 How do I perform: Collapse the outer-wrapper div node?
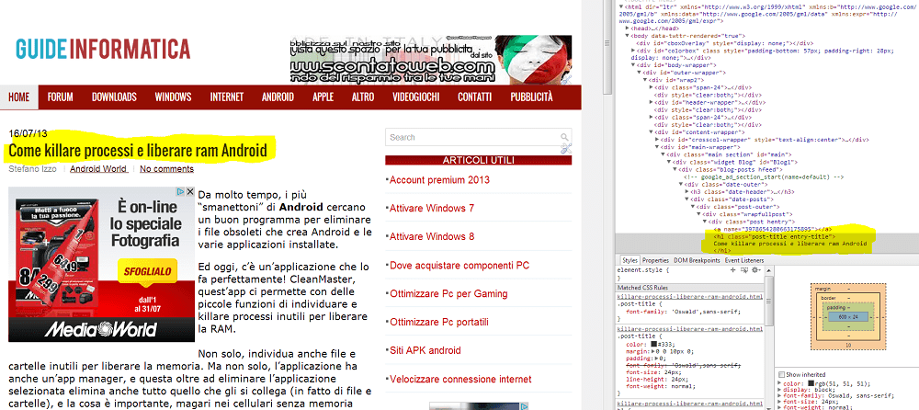(x=640, y=73)
